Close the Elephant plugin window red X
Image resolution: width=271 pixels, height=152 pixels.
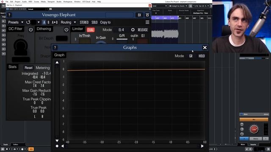150,5
